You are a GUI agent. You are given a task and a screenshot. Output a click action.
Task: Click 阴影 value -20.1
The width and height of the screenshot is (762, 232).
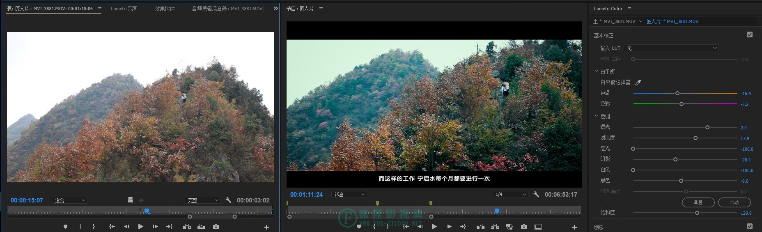click(x=746, y=160)
